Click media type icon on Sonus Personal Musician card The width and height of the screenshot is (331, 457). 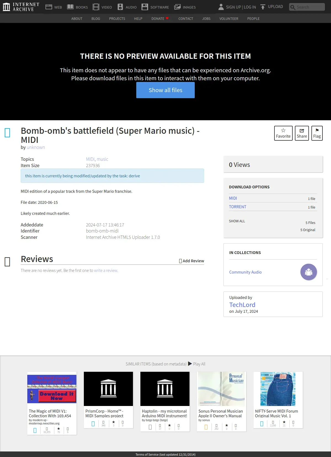pyautogui.click(x=206, y=427)
